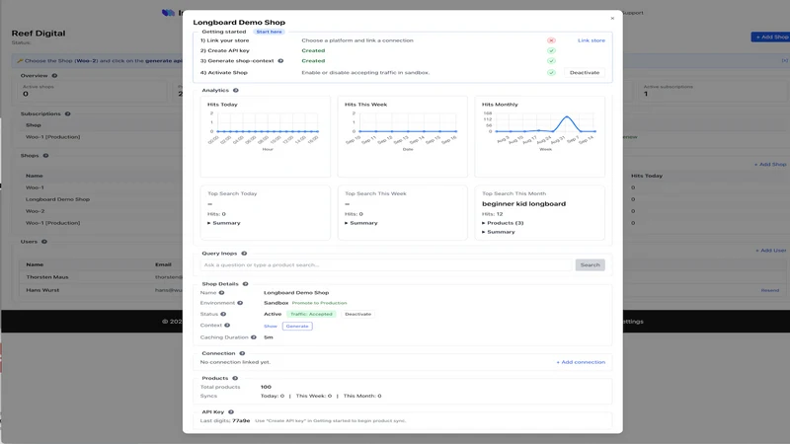Open the help icon beside Caching Duration
Viewport: 790px width, 444px height.
coord(254,337)
